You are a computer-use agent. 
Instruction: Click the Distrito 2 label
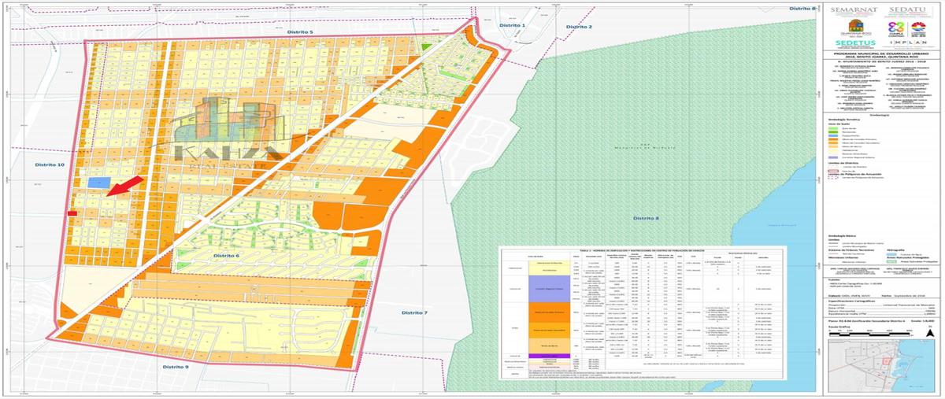[580, 27]
